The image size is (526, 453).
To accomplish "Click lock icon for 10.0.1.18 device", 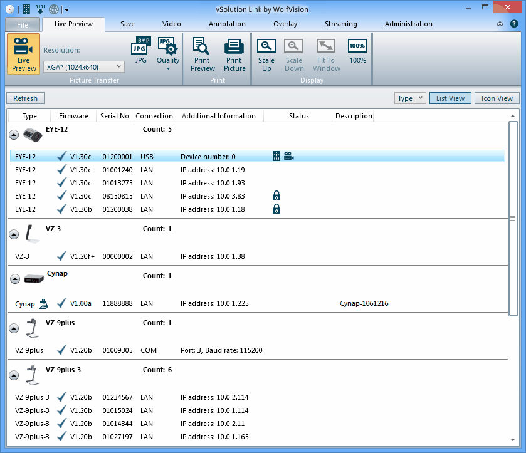I will (276, 209).
